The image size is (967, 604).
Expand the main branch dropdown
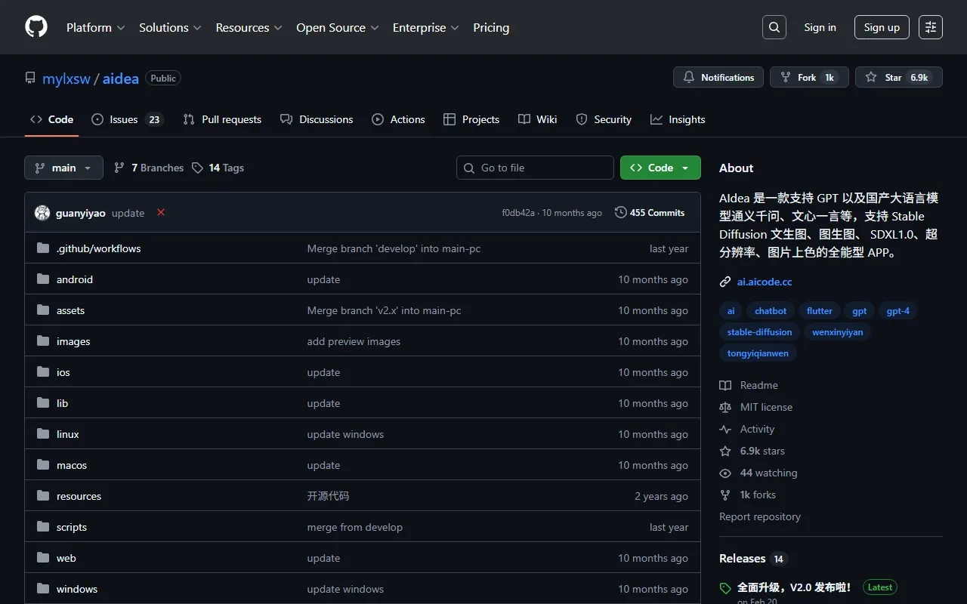click(x=63, y=168)
